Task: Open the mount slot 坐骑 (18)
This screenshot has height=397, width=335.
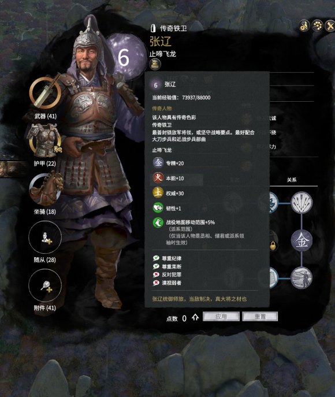Action: 46,190
